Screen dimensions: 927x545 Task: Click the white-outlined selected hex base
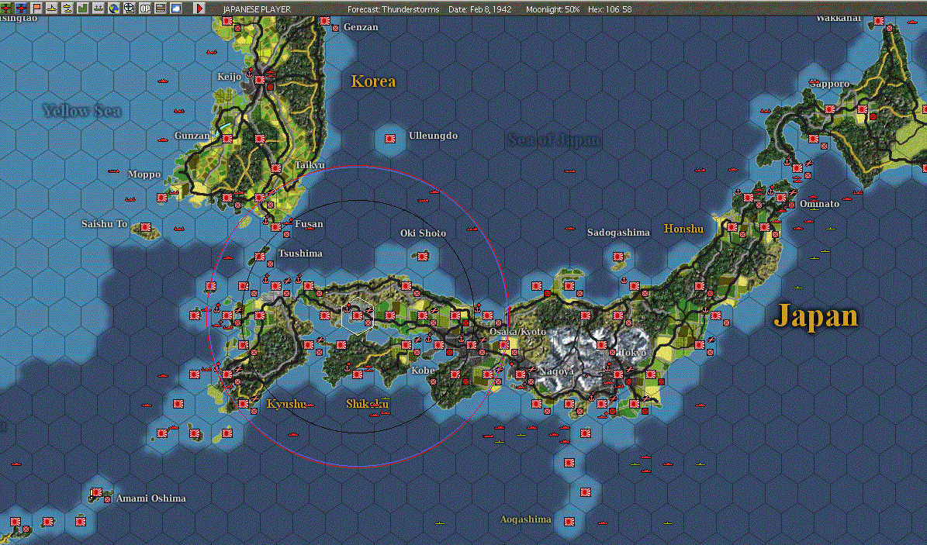(358, 316)
